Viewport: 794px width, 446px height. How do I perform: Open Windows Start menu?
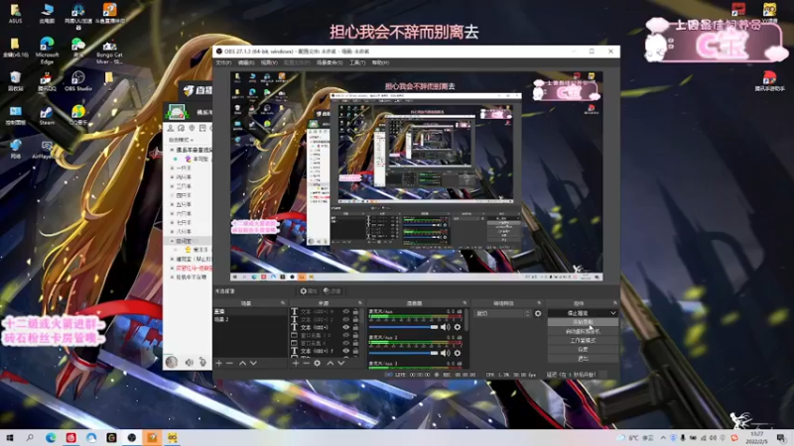coord(10,437)
